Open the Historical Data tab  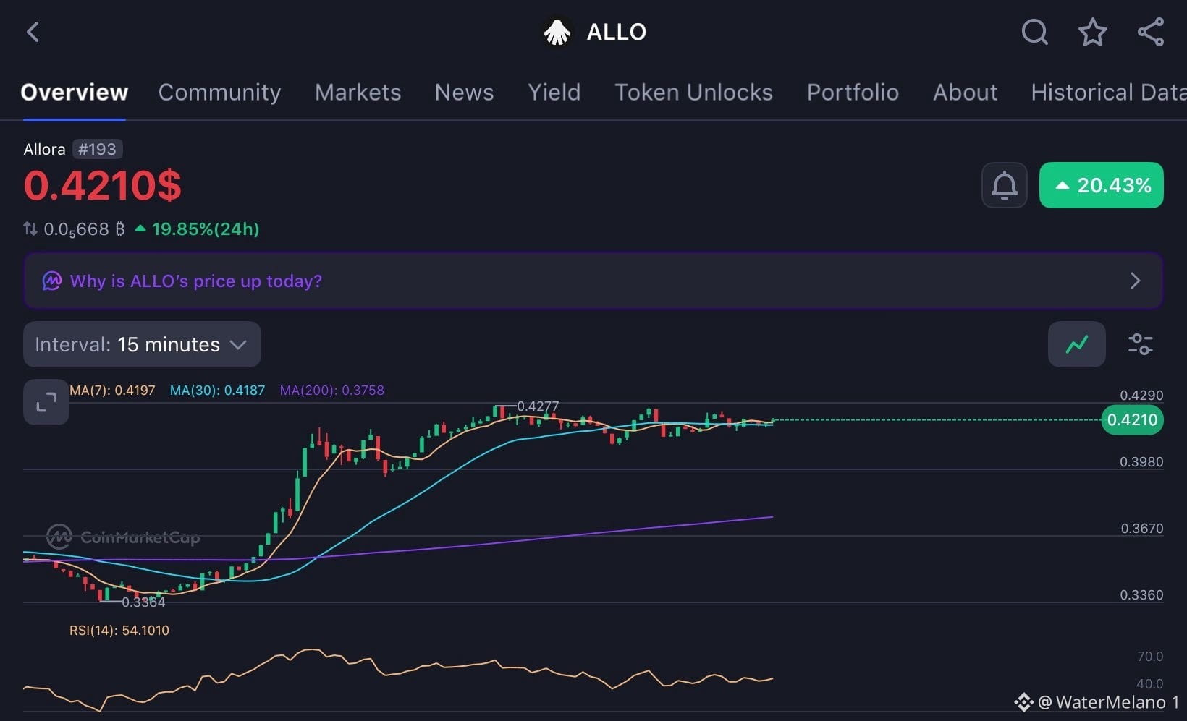[1108, 93]
